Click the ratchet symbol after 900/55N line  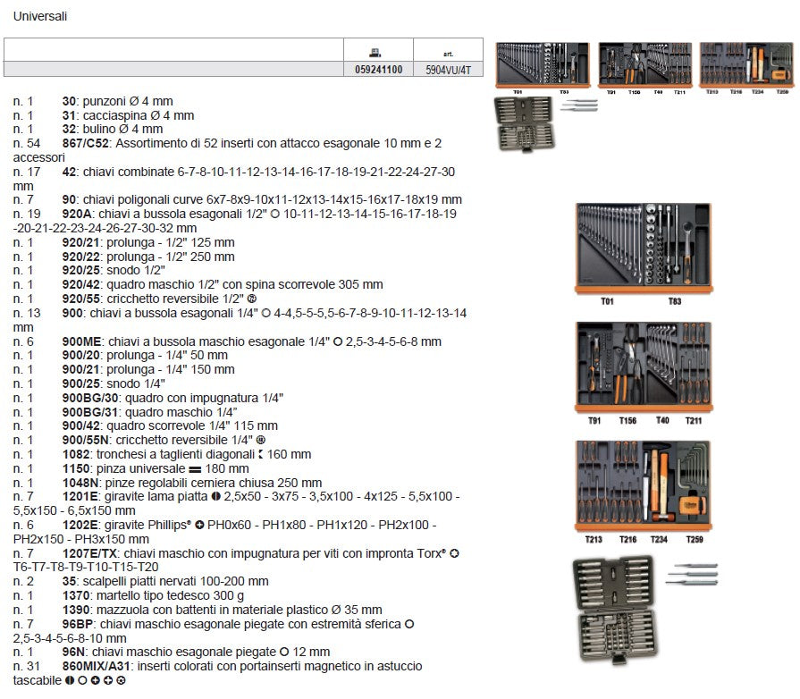click(x=261, y=440)
